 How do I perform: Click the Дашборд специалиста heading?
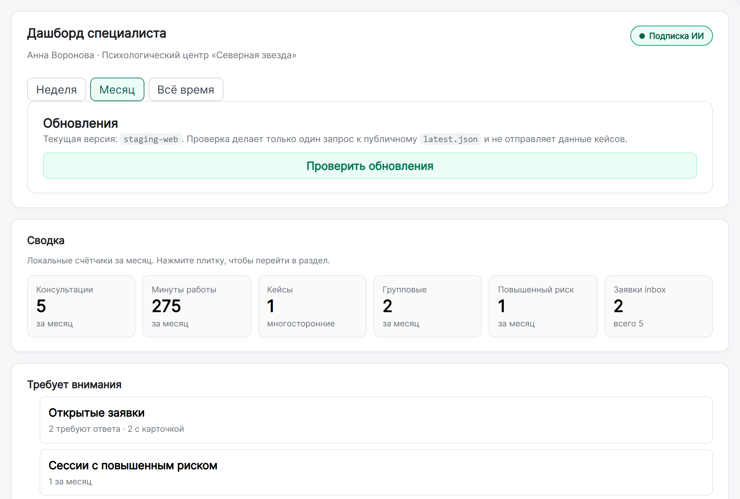click(96, 33)
